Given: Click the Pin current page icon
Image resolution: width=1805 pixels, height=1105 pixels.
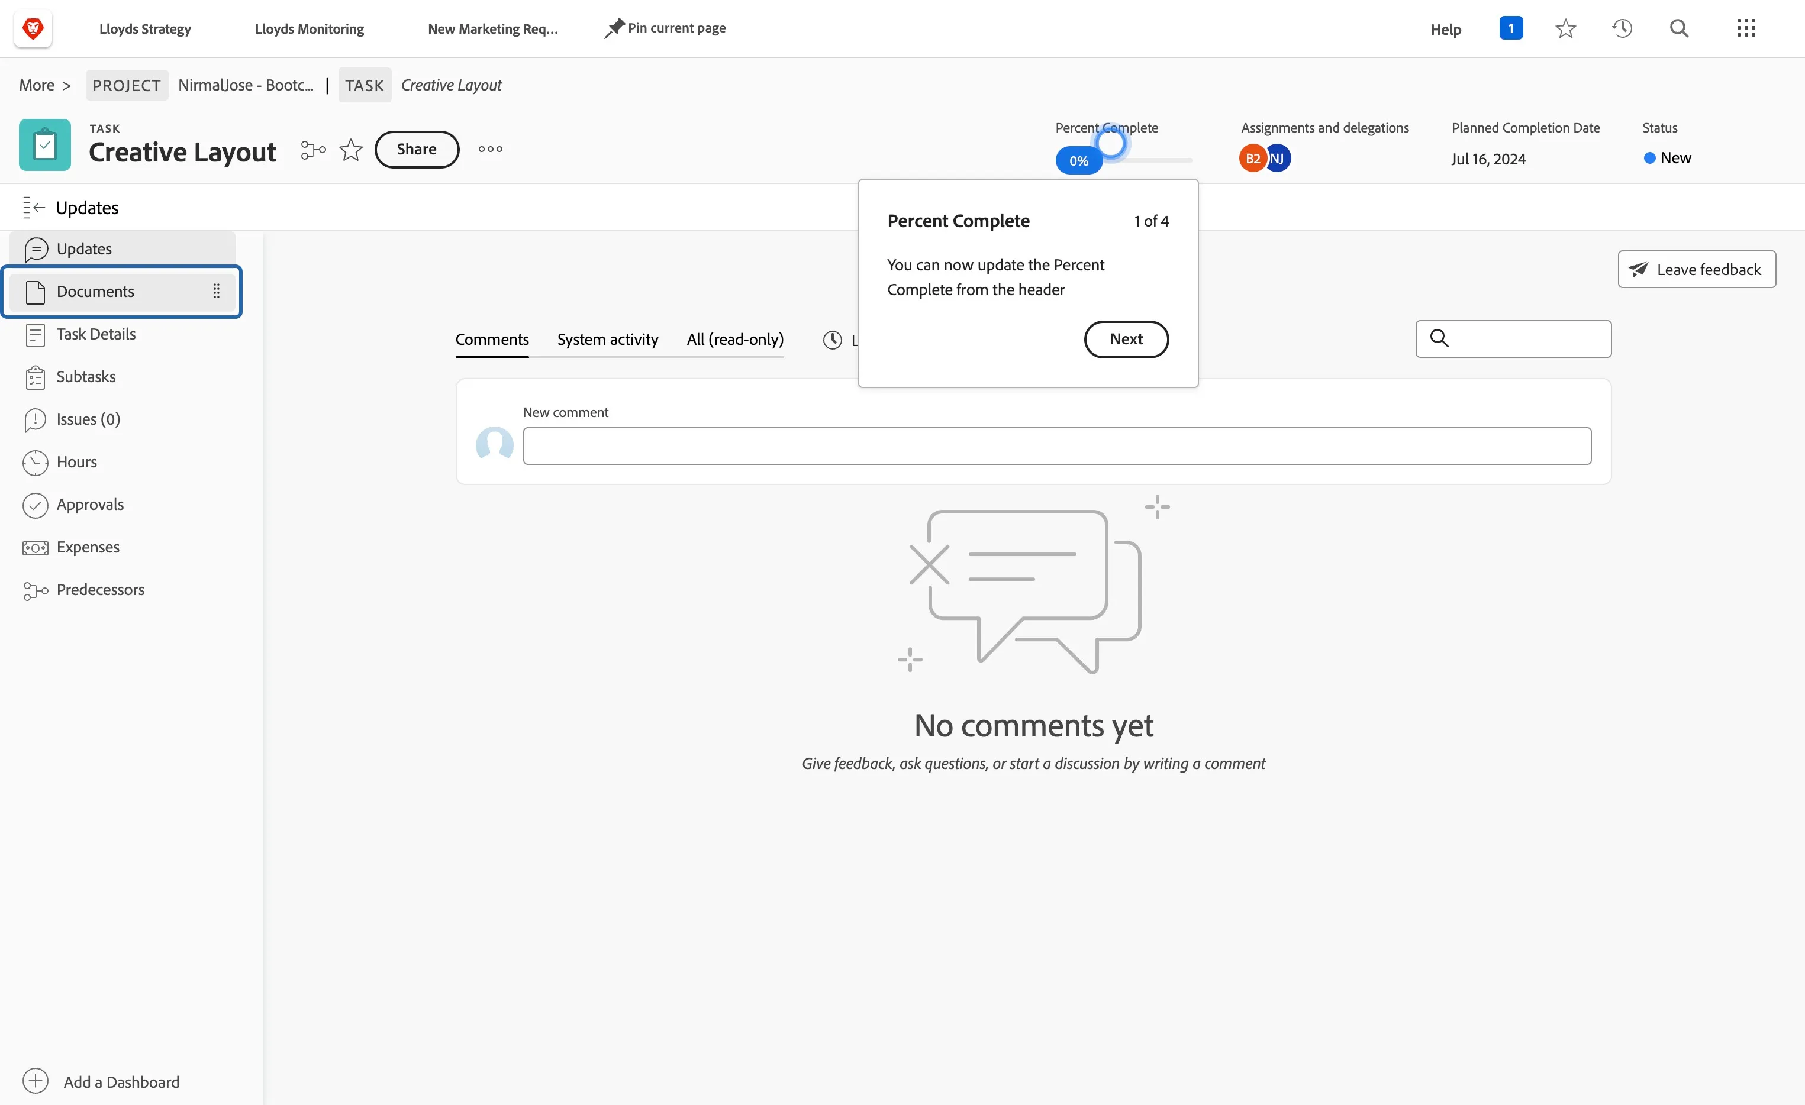Looking at the screenshot, I should (x=614, y=28).
